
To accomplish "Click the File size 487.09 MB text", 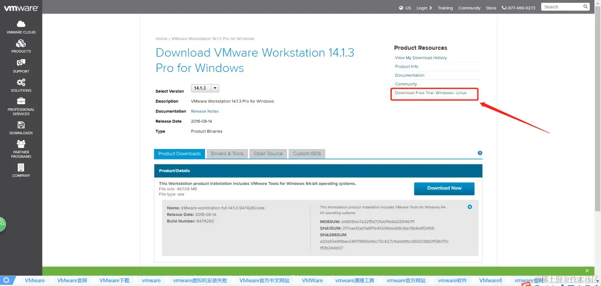I will coord(178,189).
